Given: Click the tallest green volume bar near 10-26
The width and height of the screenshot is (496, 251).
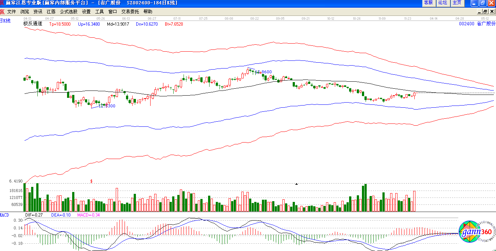Looking at the screenshot, I should tap(366, 198).
